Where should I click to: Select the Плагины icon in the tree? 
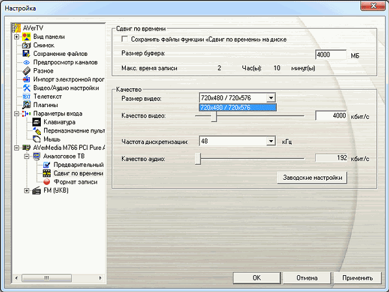click(27, 105)
